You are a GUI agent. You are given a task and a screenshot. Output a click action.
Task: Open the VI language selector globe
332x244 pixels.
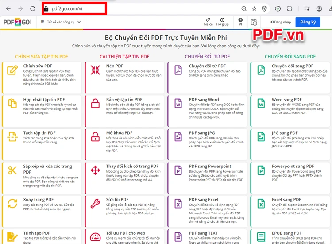click(240, 22)
